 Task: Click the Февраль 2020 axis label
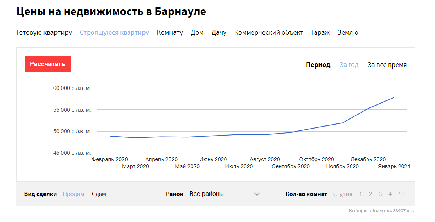(x=110, y=159)
